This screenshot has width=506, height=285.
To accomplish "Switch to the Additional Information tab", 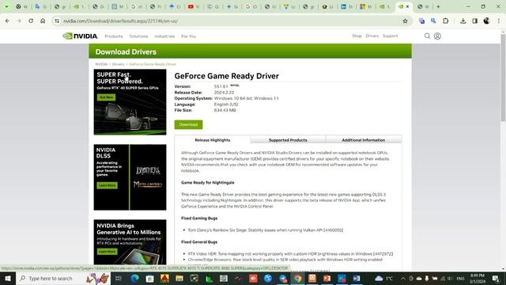I will click(x=364, y=140).
